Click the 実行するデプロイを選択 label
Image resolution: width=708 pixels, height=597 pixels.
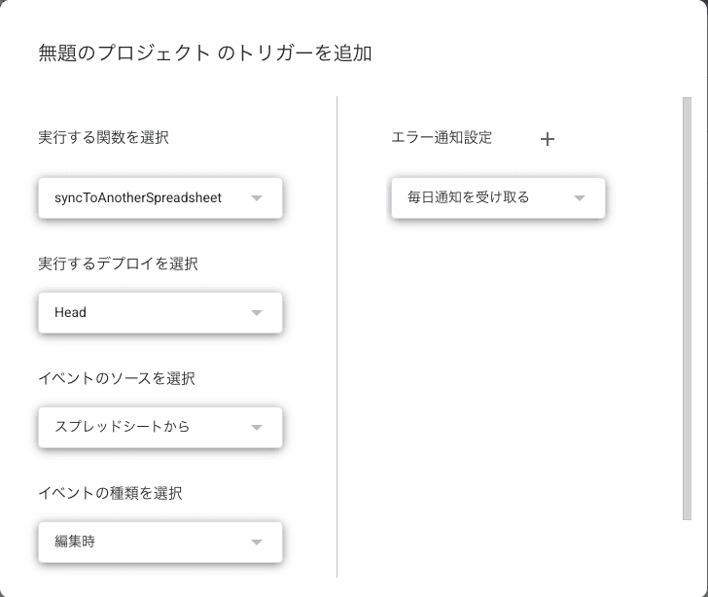(118, 263)
